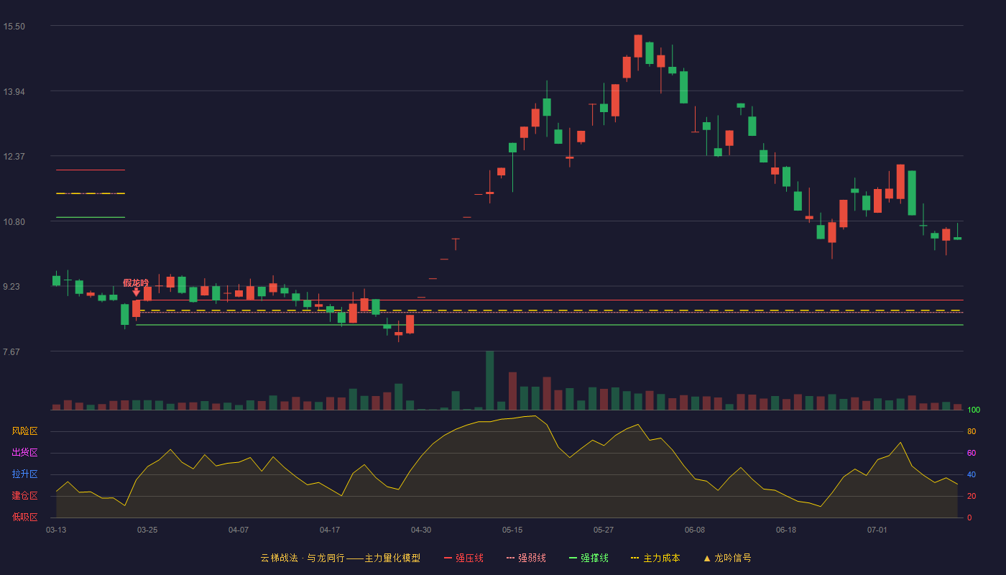This screenshot has width=1006, height=575.
Task: Select the 拉升区 zone label
Action: coord(24,474)
